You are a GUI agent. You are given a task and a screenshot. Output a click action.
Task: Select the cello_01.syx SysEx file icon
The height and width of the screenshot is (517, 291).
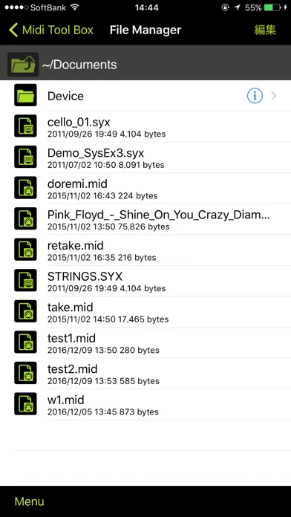click(25, 126)
